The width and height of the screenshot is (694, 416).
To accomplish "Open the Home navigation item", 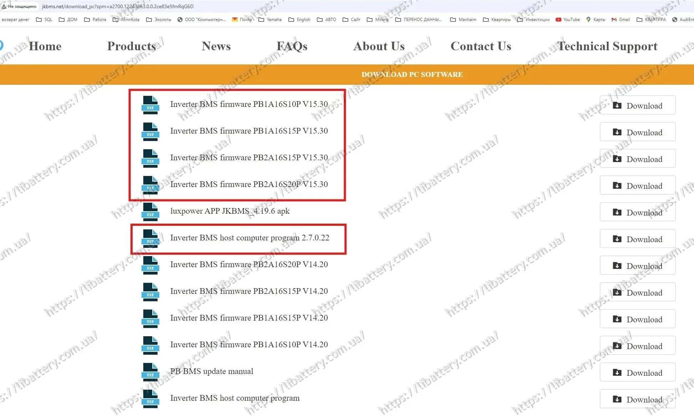I will 45,46.
